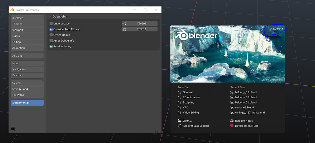Uncheck the Asset Indexing option
This screenshot has height=143, width=315.
point(51,47)
